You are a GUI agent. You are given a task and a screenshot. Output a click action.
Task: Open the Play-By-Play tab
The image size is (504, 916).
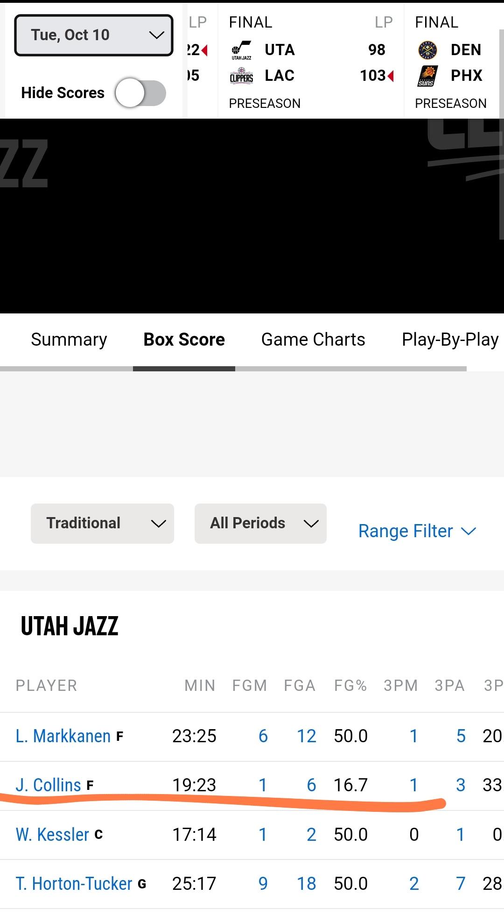click(x=450, y=340)
